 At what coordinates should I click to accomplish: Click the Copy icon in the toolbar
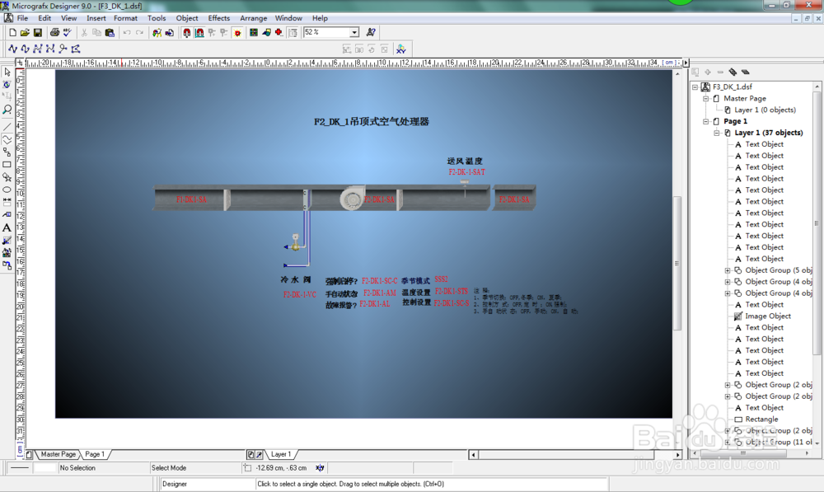96,33
